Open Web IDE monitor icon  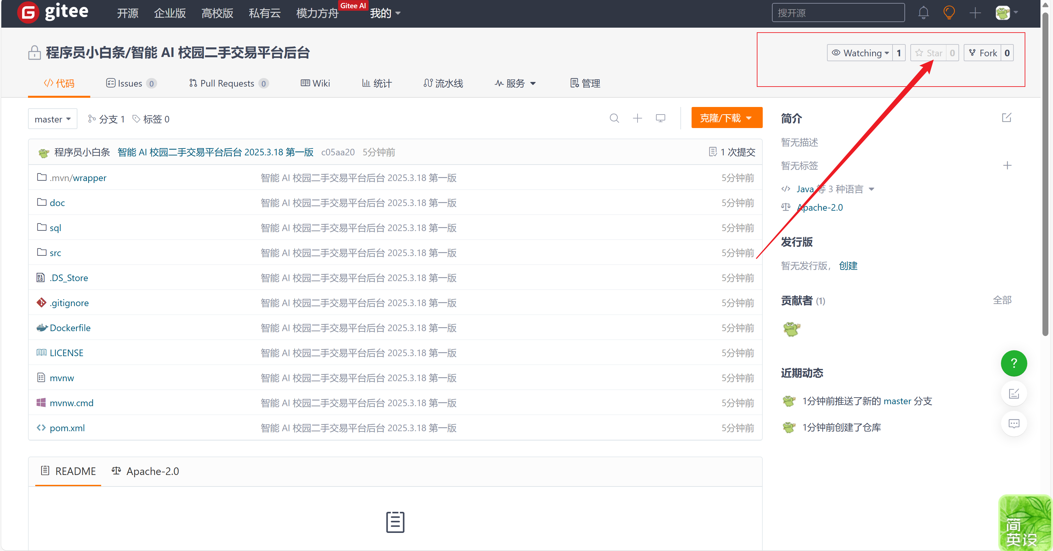[x=660, y=118]
